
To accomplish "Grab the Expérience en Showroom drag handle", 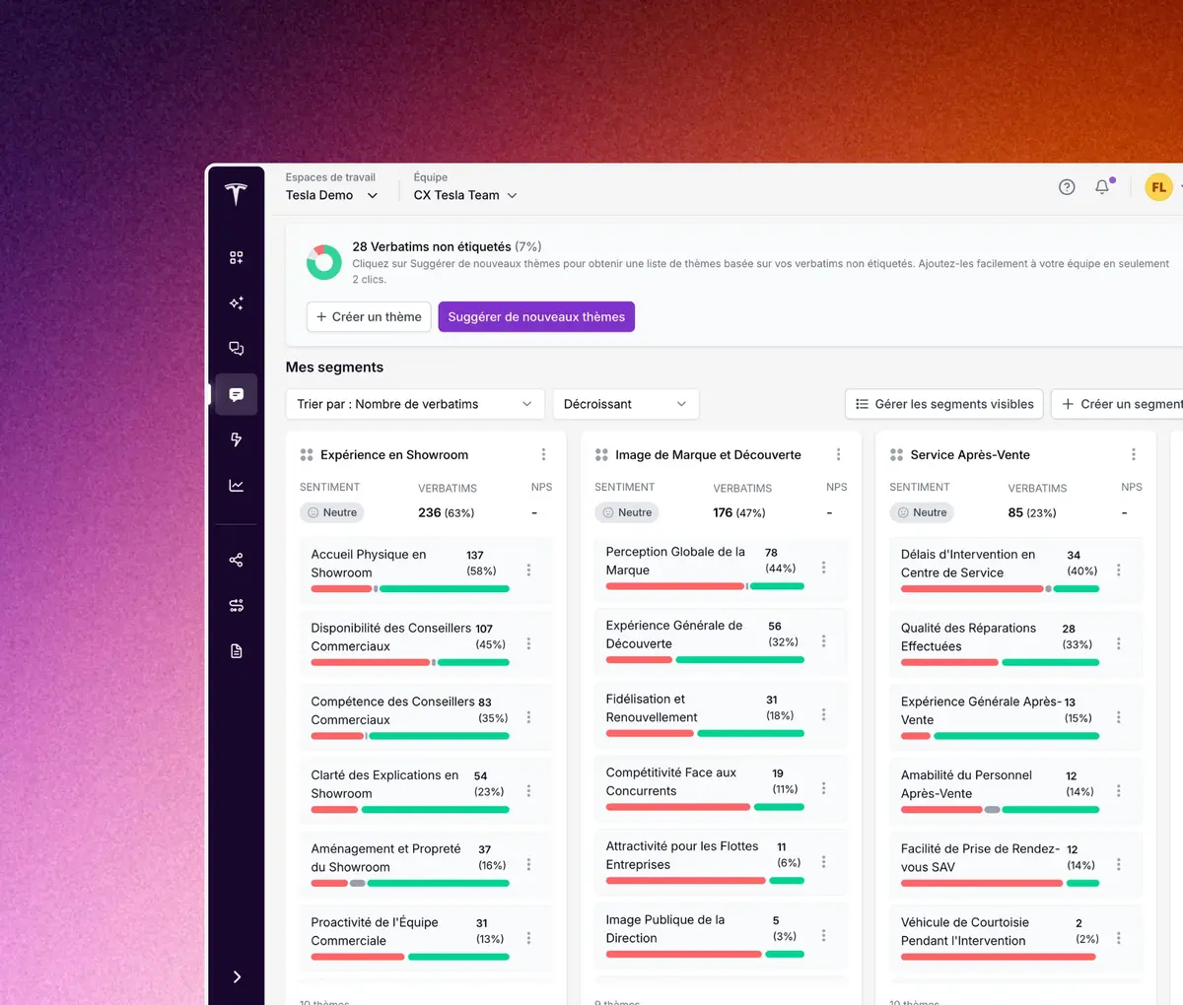I will 307,454.
